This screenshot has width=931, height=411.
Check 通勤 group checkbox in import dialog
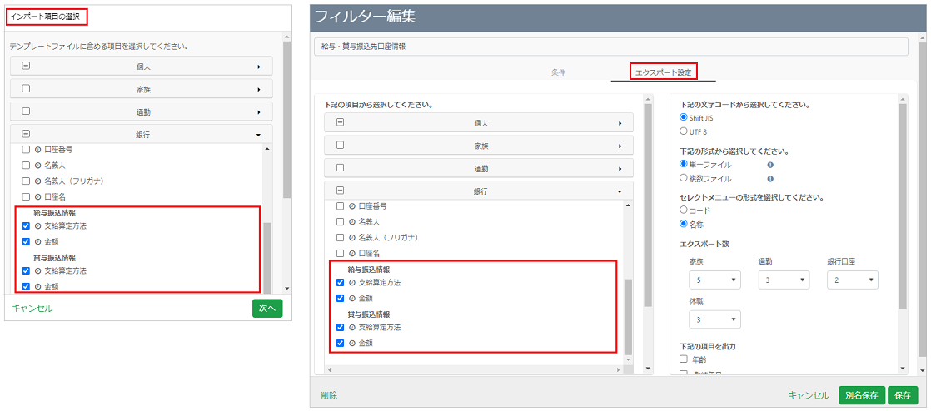click(26, 111)
